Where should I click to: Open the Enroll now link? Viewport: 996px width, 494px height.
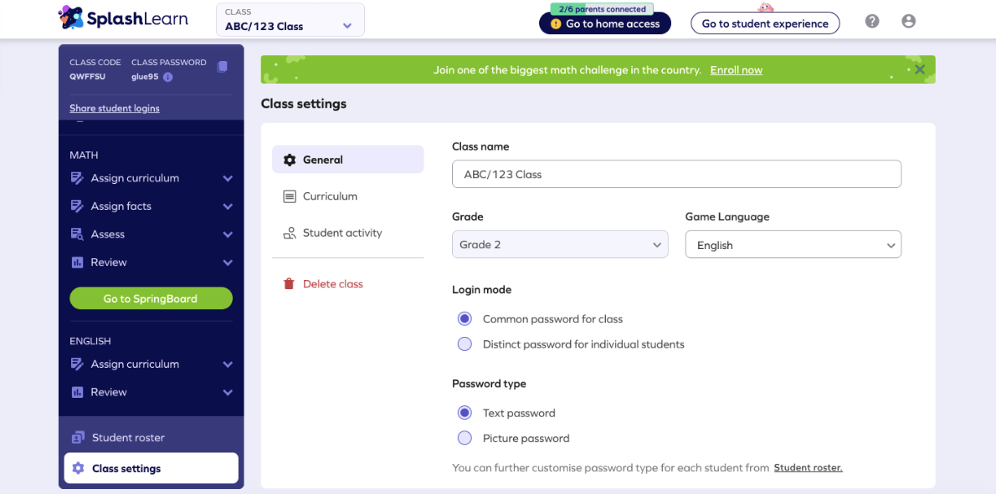tap(736, 69)
